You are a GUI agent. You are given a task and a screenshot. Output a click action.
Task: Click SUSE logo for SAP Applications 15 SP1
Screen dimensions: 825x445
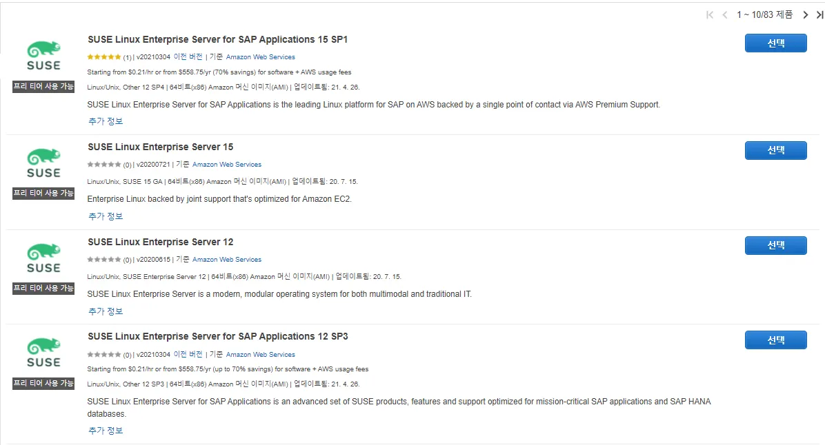[x=43, y=56]
